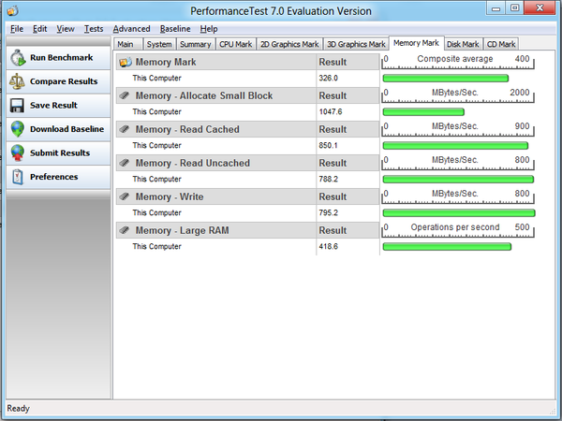Open the Baseline menu
The width and height of the screenshot is (562, 421).
point(175,29)
